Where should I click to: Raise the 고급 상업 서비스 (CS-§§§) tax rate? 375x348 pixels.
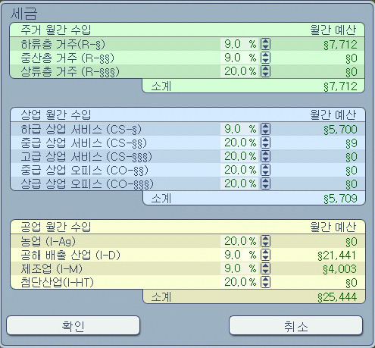(x=265, y=153)
